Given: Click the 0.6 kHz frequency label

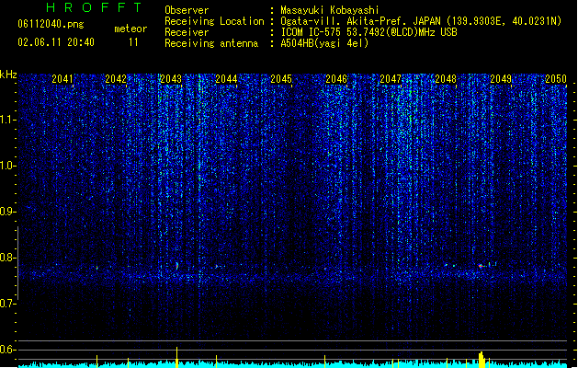Looking at the screenshot, I should point(7,350).
